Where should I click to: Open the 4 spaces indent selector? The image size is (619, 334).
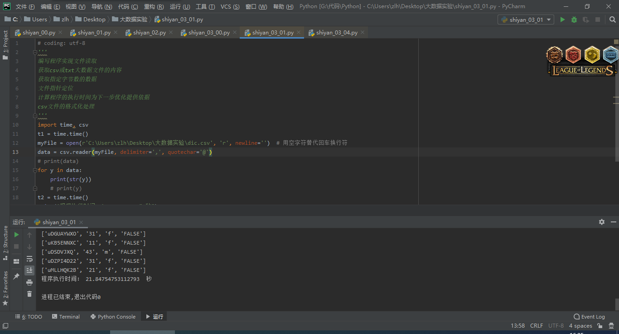point(580,326)
